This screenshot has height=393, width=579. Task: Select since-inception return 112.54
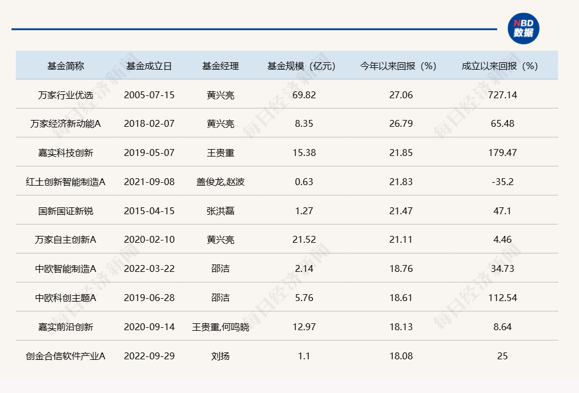click(502, 298)
